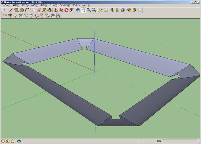Click the Zoom Extents tool
The image size is (201, 144).
pos(94,10)
